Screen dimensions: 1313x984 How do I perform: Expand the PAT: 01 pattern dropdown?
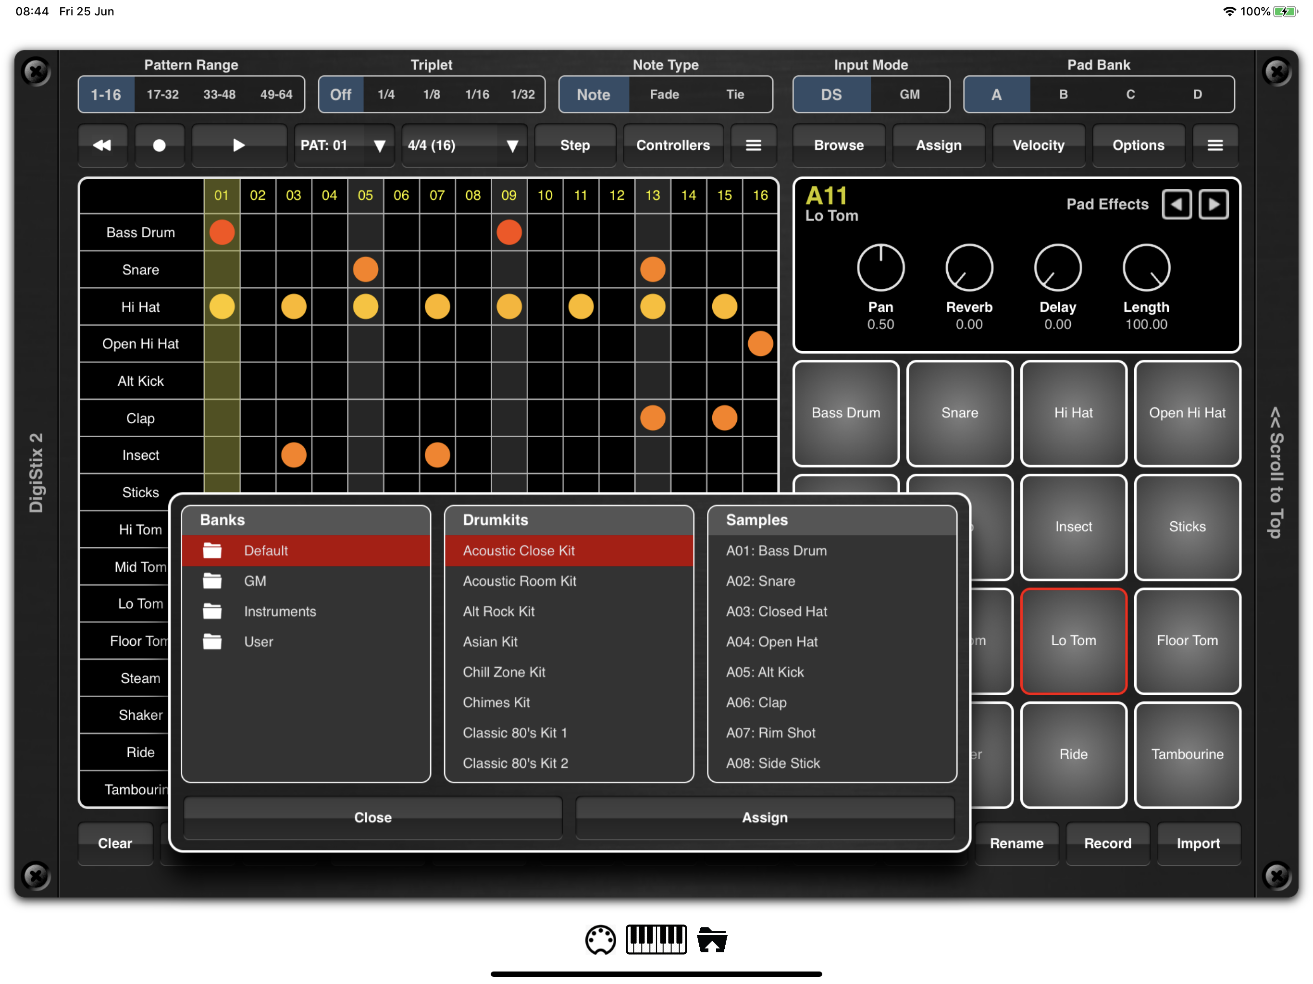point(344,146)
